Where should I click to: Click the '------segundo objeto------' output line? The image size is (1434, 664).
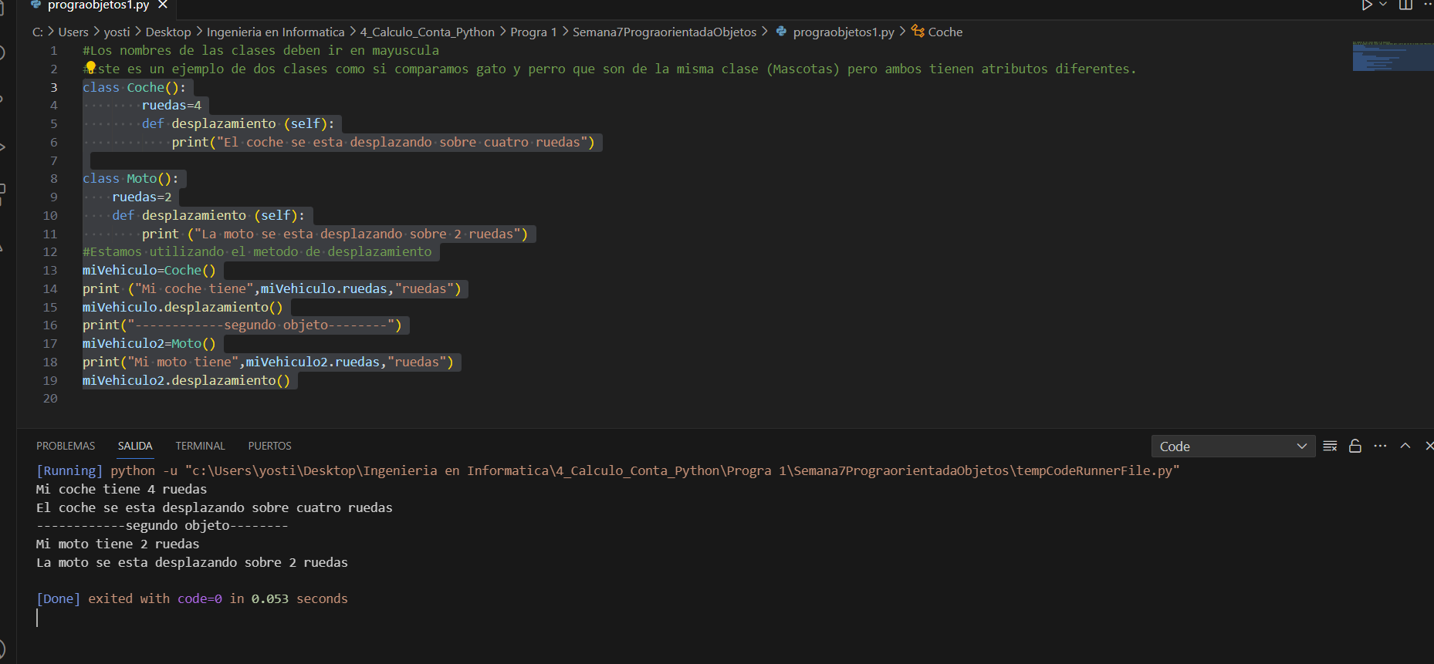pos(162,525)
